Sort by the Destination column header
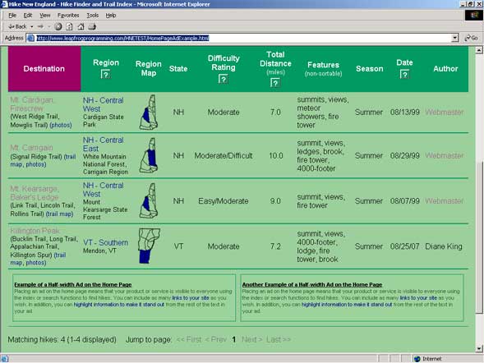 (x=44, y=69)
